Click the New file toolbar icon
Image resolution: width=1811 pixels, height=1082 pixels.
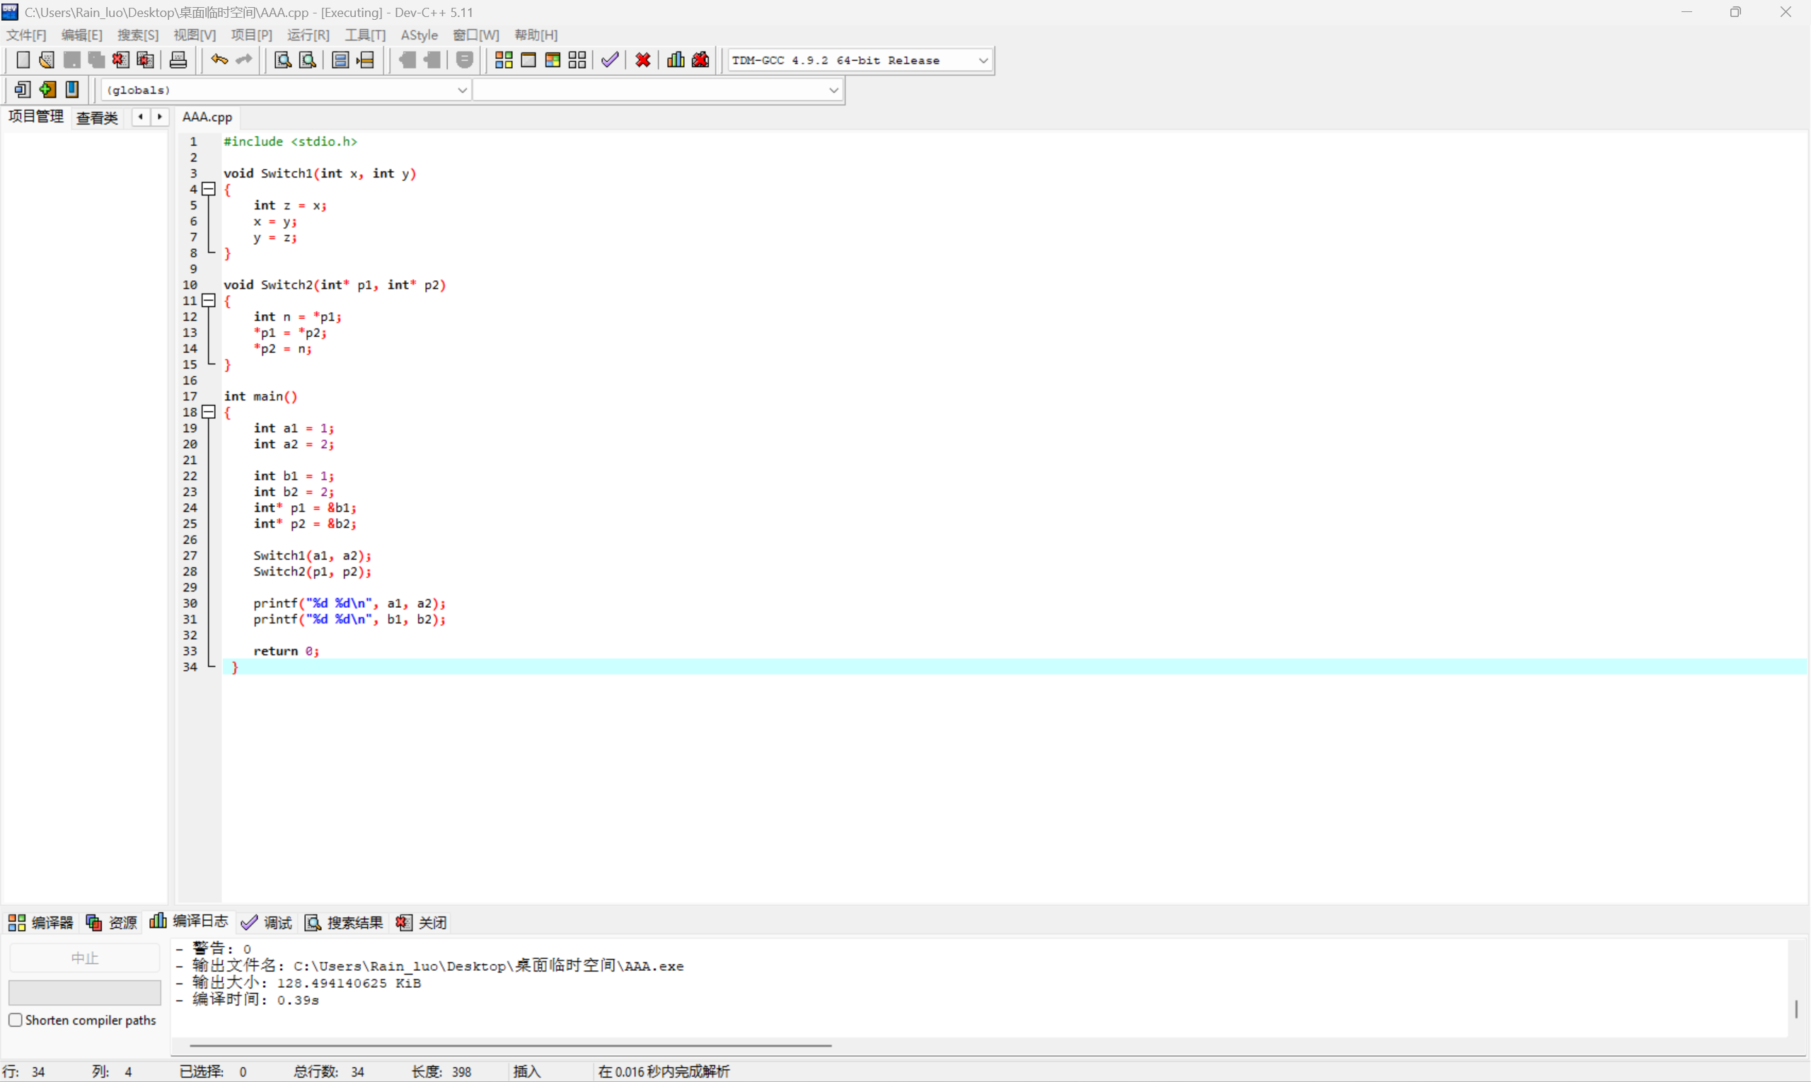click(x=23, y=59)
